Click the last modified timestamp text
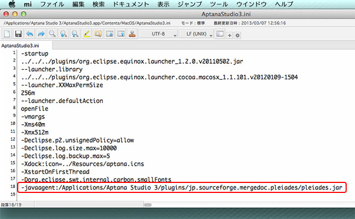This screenshot has height=219, width=355. point(250,23)
